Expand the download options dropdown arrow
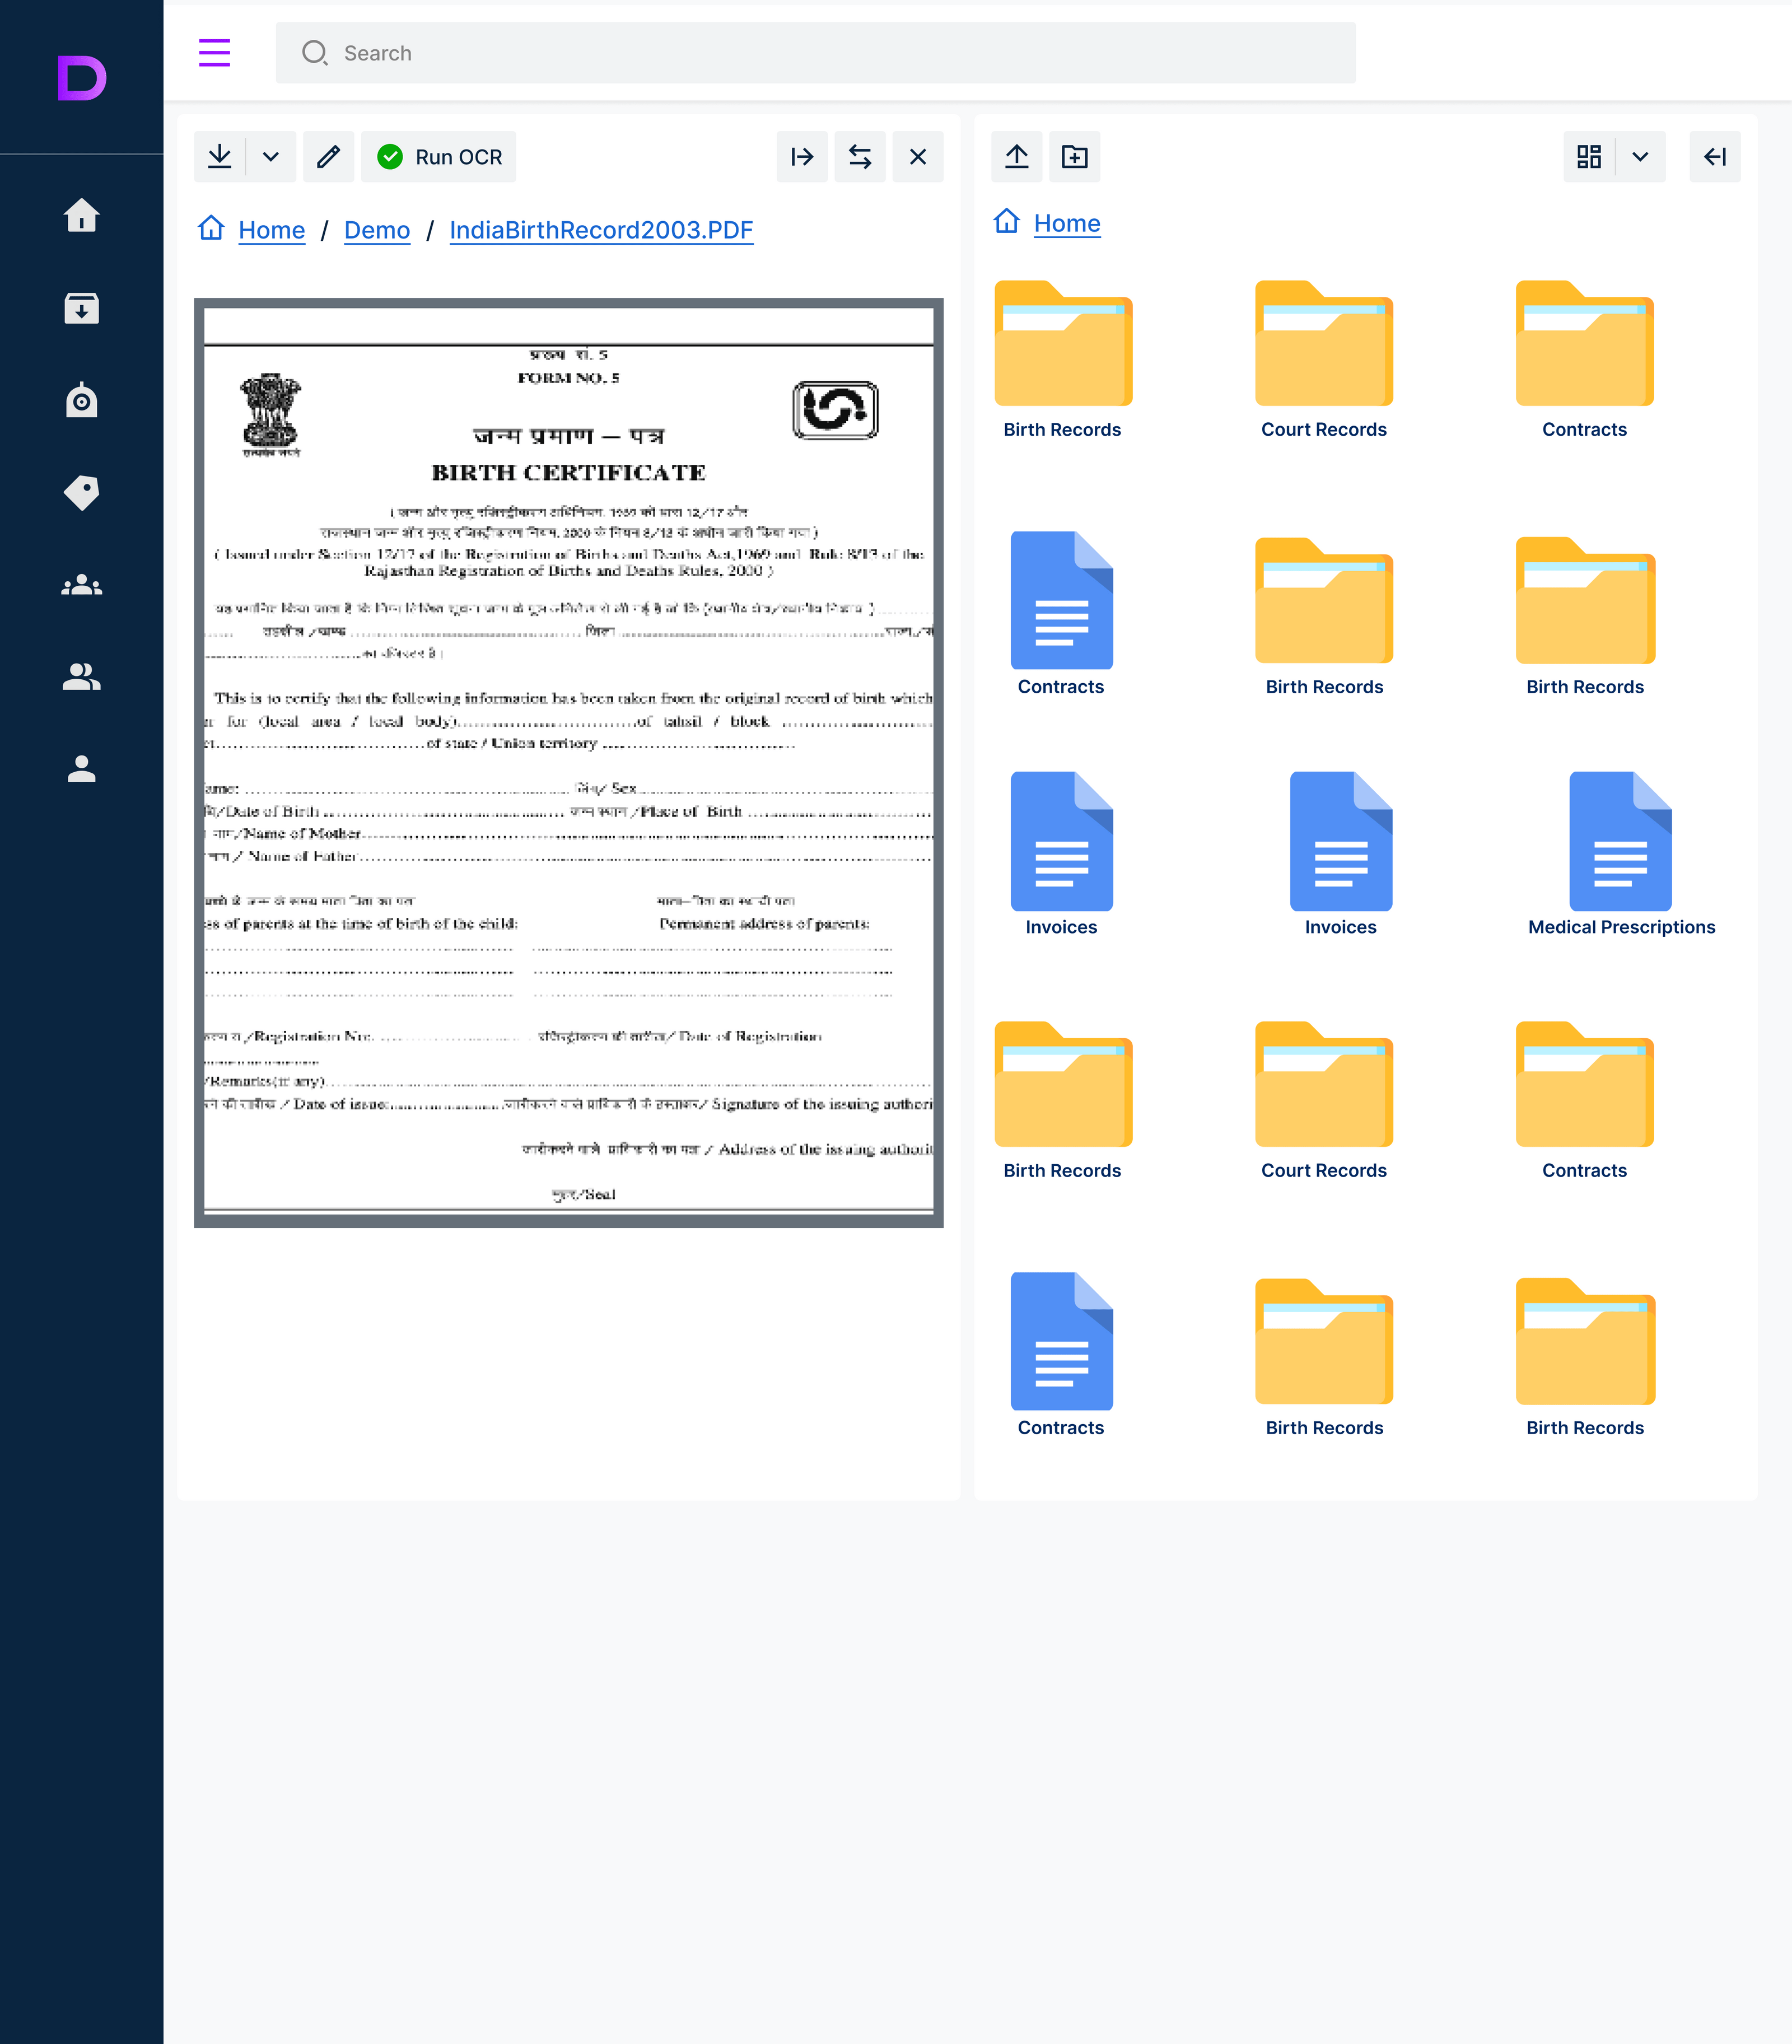The height and width of the screenshot is (2044, 1792). [x=270, y=157]
